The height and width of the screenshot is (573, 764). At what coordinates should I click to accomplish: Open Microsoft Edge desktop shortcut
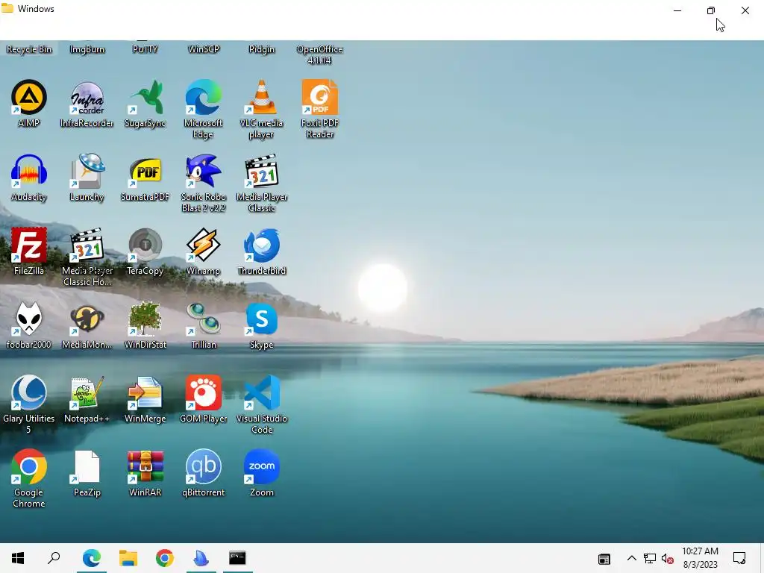pos(203,109)
